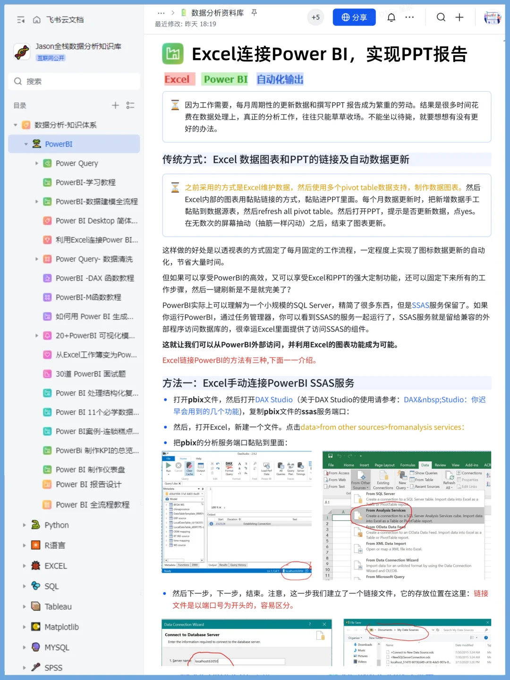Open the DAX Studio hyperlink

click(274, 399)
